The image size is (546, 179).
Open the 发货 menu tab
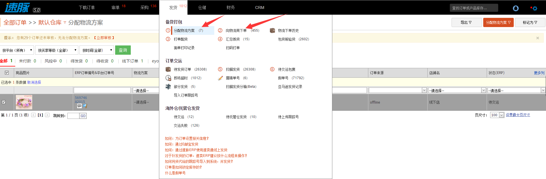173,7
